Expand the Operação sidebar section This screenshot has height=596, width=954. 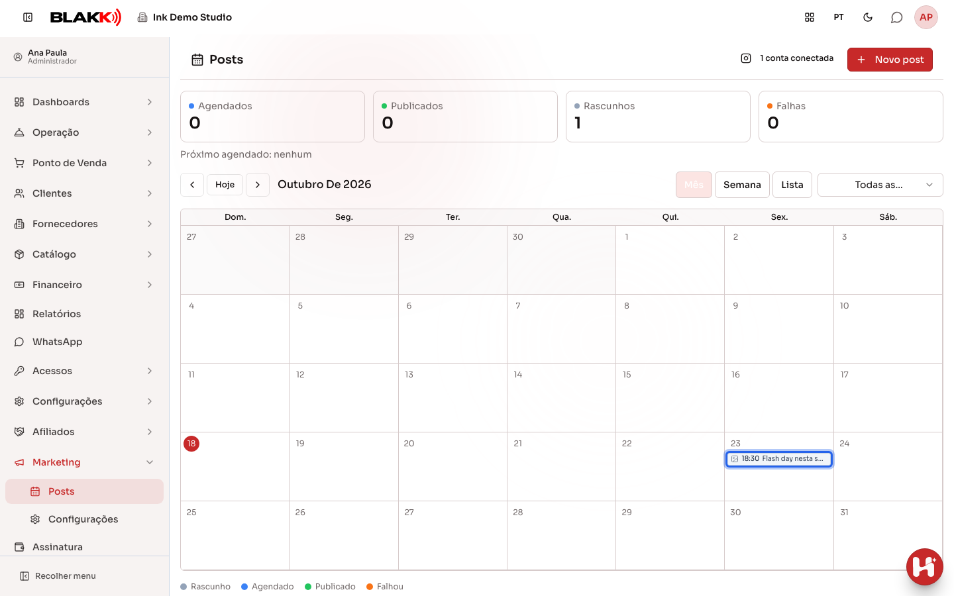pyautogui.click(x=84, y=132)
